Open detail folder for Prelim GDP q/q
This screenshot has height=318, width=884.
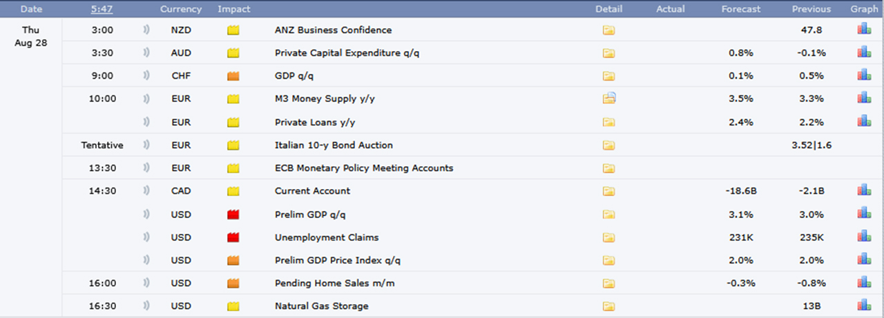point(608,215)
